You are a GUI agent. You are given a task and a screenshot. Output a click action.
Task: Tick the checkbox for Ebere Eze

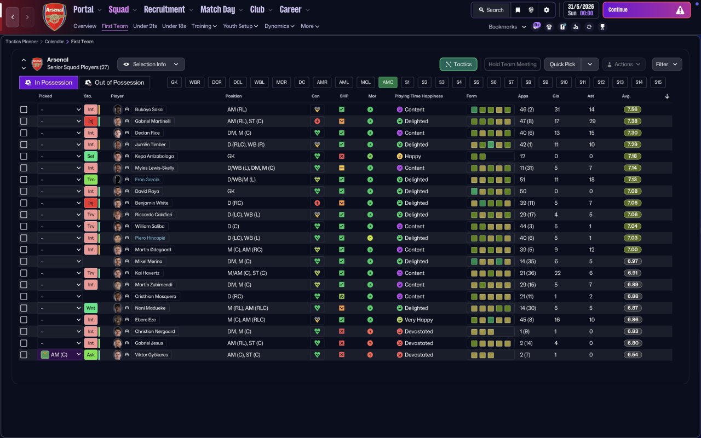coord(24,320)
